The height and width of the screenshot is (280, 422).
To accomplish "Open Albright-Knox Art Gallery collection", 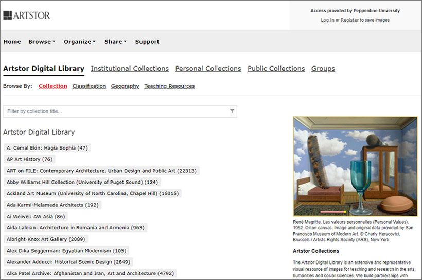I will pyautogui.click(x=46, y=239).
